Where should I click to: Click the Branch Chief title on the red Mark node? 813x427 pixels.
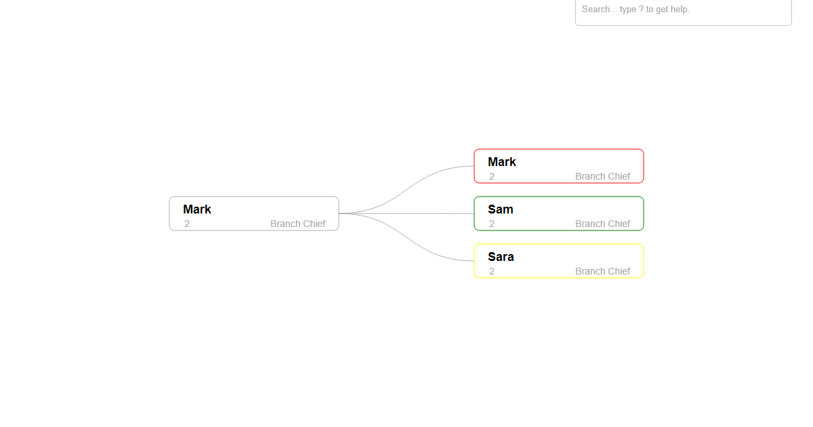tap(603, 176)
